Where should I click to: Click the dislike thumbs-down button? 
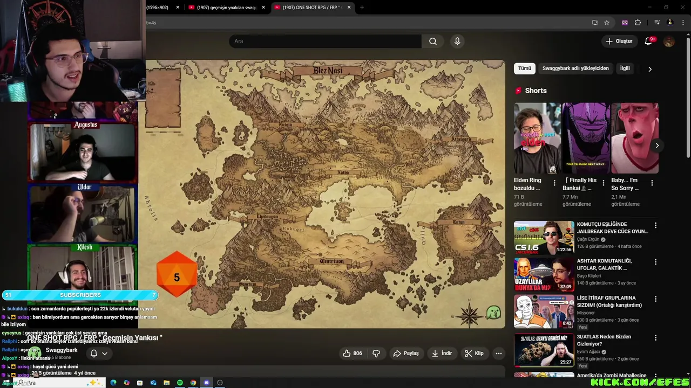(376, 354)
